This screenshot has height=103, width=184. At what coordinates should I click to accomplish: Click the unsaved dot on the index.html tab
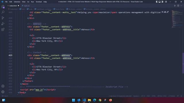(18, 6)
